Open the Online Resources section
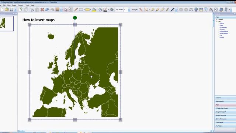Image resolution: width=236 pixels, height=133 pixels. [225, 119]
